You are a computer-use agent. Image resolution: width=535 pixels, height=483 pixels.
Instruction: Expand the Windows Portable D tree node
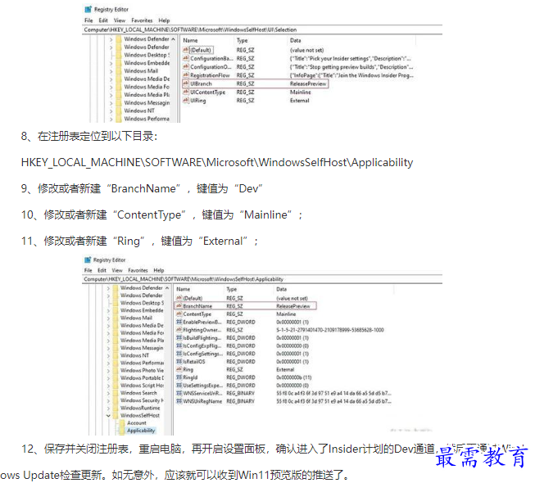108,378
